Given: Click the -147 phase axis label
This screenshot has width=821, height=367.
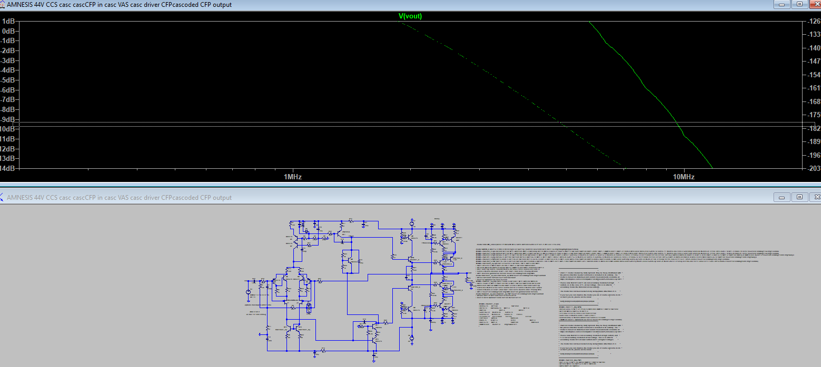Looking at the screenshot, I should pyautogui.click(x=814, y=62).
